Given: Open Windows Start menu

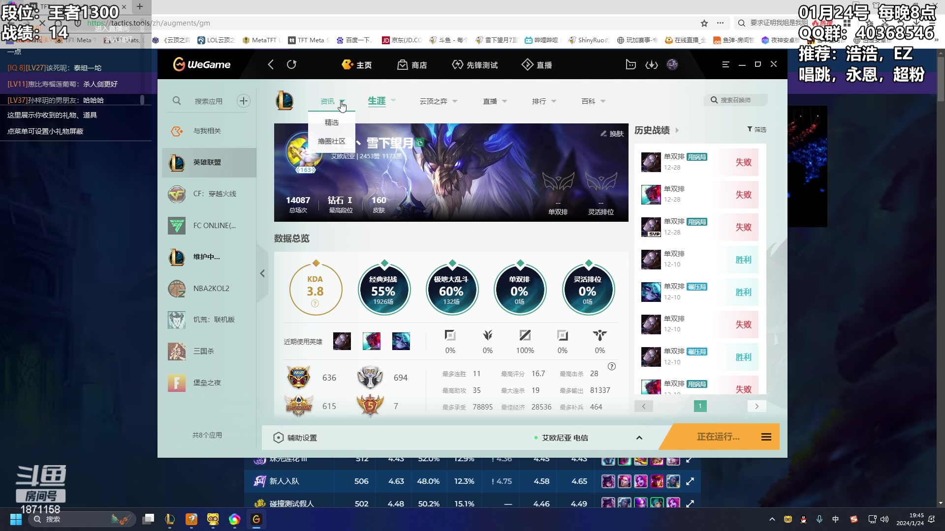Looking at the screenshot, I should click(16, 519).
